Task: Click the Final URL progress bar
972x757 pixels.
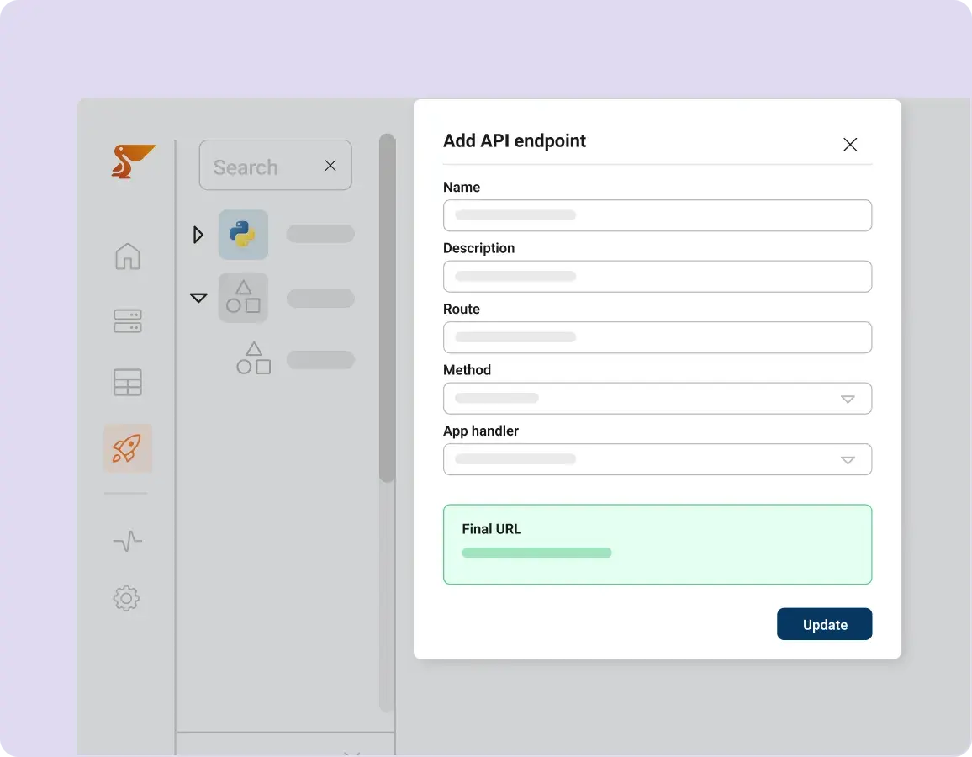Action: 536,553
